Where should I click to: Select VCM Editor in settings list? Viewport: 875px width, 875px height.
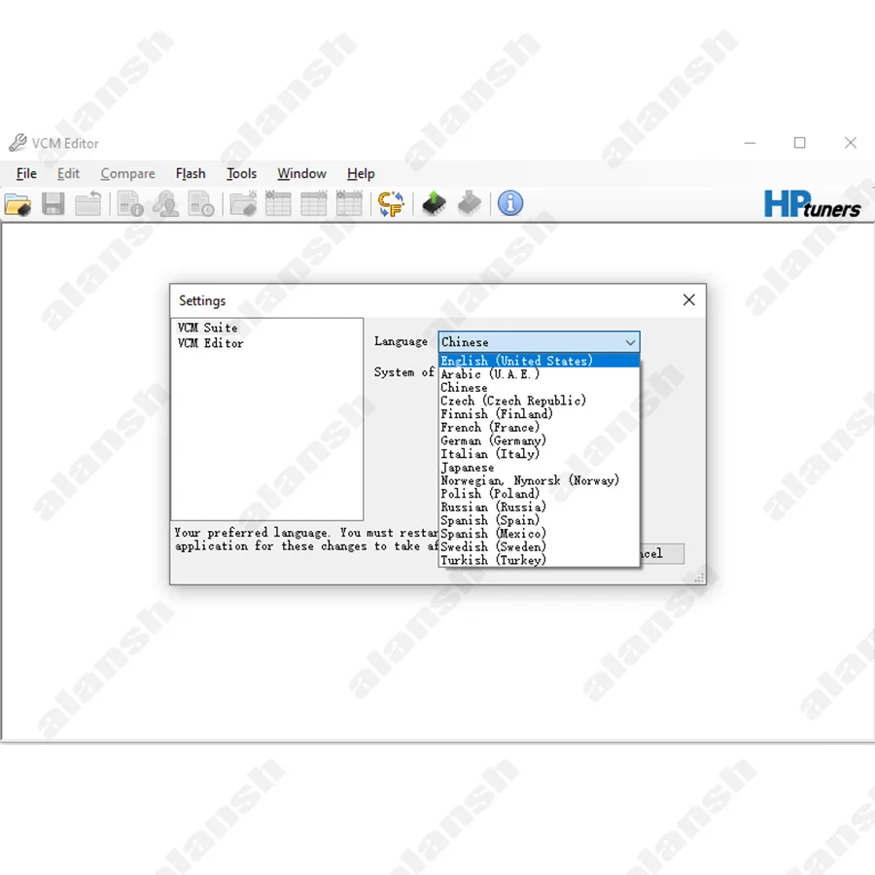pos(210,343)
